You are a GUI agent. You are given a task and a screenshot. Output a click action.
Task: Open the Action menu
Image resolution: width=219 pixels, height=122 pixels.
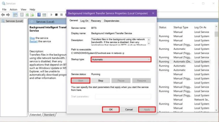[x=13, y=10]
